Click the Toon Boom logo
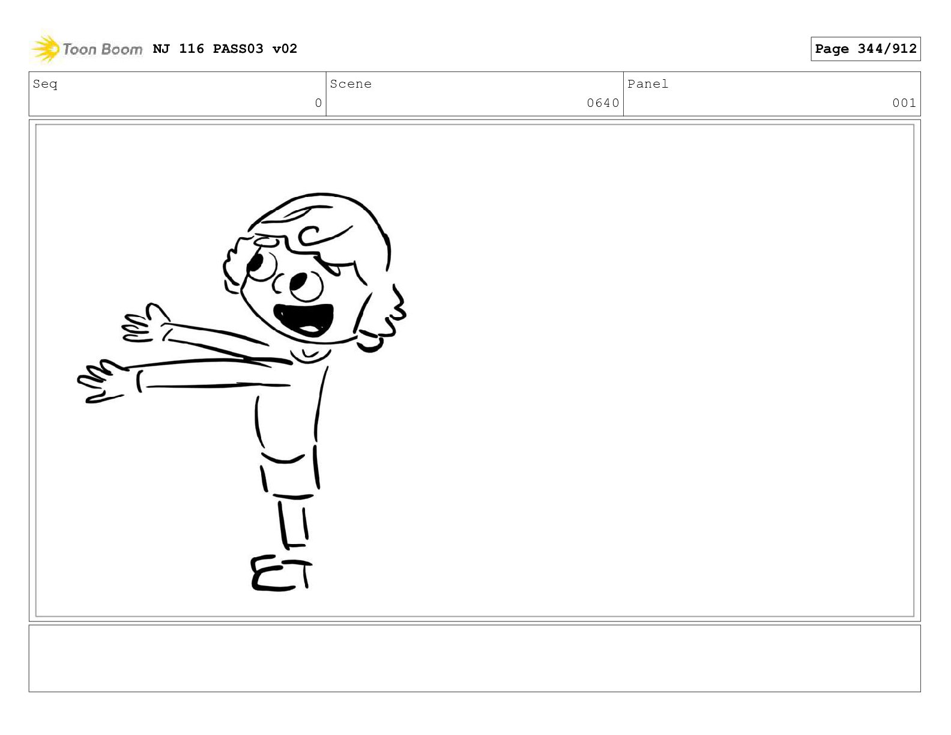This screenshot has width=951, height=735. click(x=87, y=49)
